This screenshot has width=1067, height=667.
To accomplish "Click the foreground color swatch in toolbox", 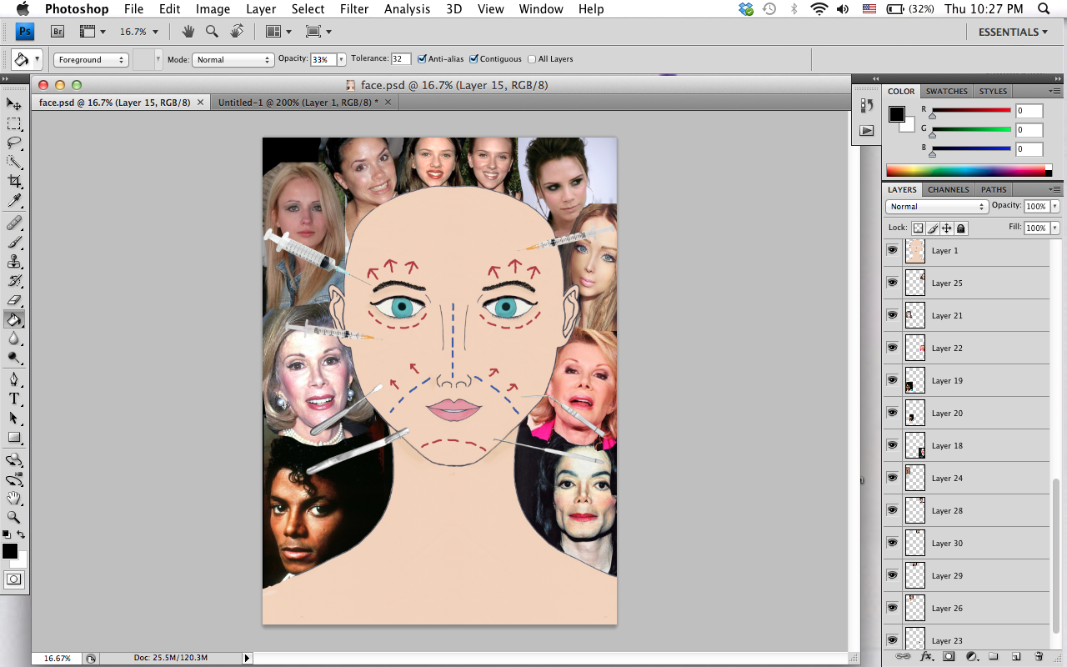I will coord(10,551).
